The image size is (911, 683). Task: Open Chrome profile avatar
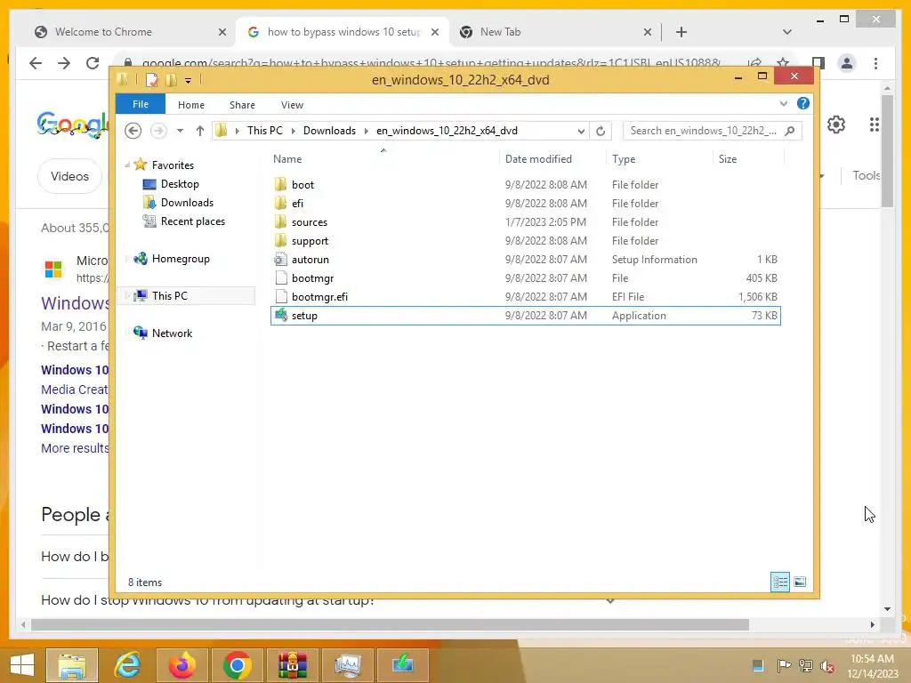coord(847,63)
